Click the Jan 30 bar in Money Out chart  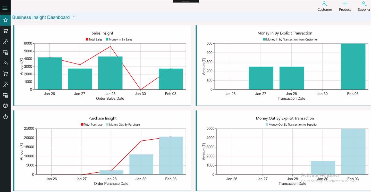click(x=323, y=168)
